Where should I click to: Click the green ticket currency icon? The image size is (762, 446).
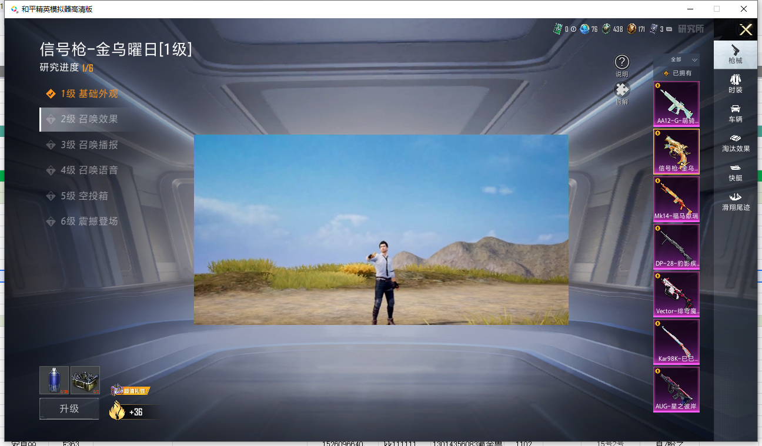[x=558, y=29]
